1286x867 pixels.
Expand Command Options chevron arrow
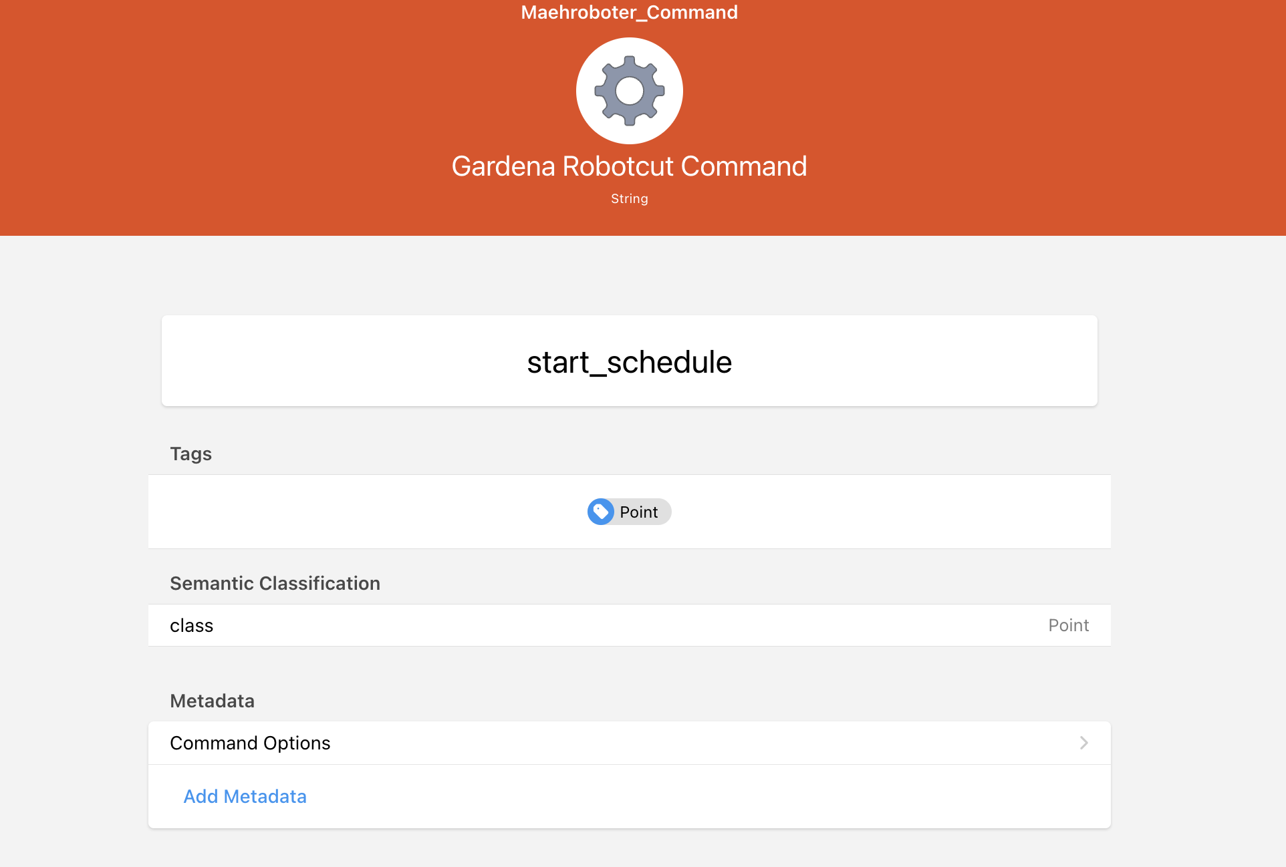[x=1083, y=743]
